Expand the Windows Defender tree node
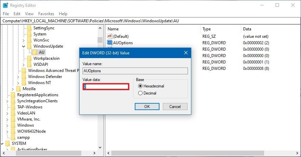Viewport: 301px width, 157px height. point(18,77)
